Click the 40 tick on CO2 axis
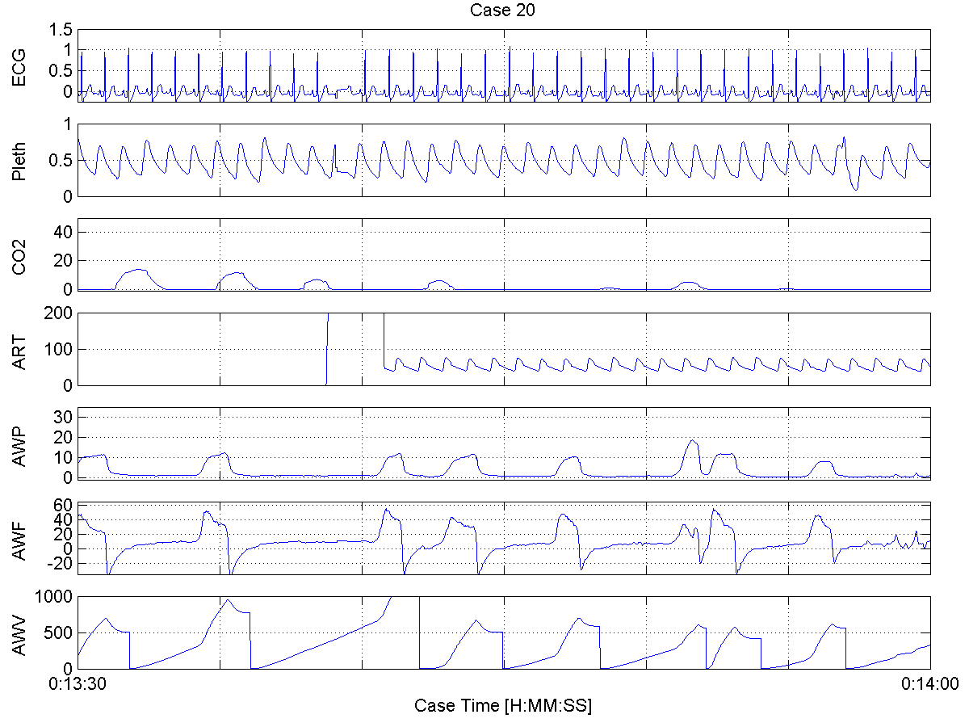This screenshot has height=727, width=969. (x=65, y=232)
